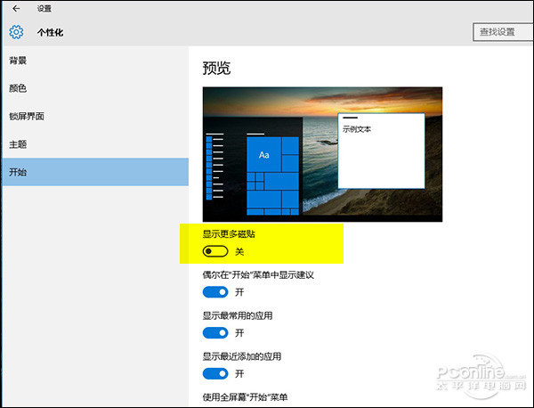
Task: Click the 个性化 page title
Action: (50, 33)
